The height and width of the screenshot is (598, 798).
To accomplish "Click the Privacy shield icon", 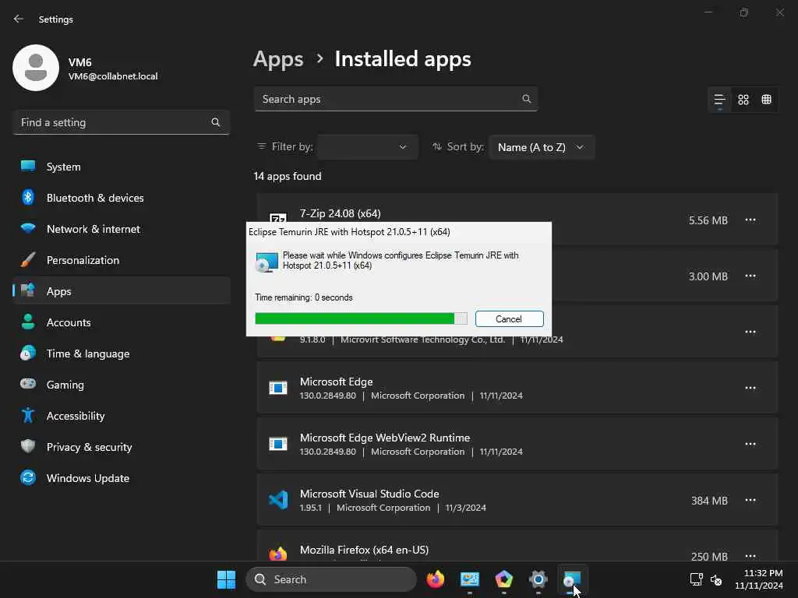I will point(28,446).
